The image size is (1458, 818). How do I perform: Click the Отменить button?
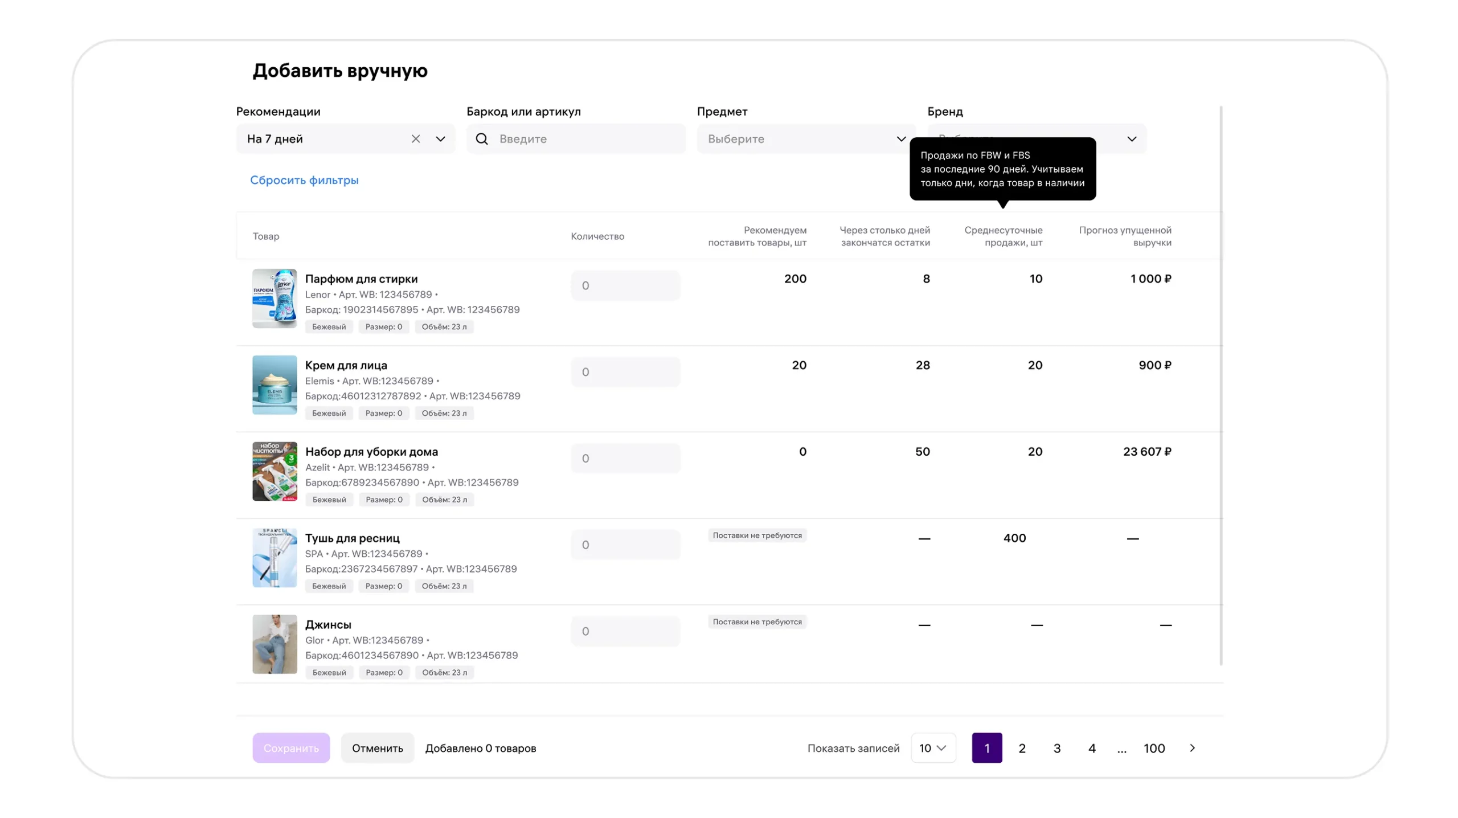(x=377, y=748)
